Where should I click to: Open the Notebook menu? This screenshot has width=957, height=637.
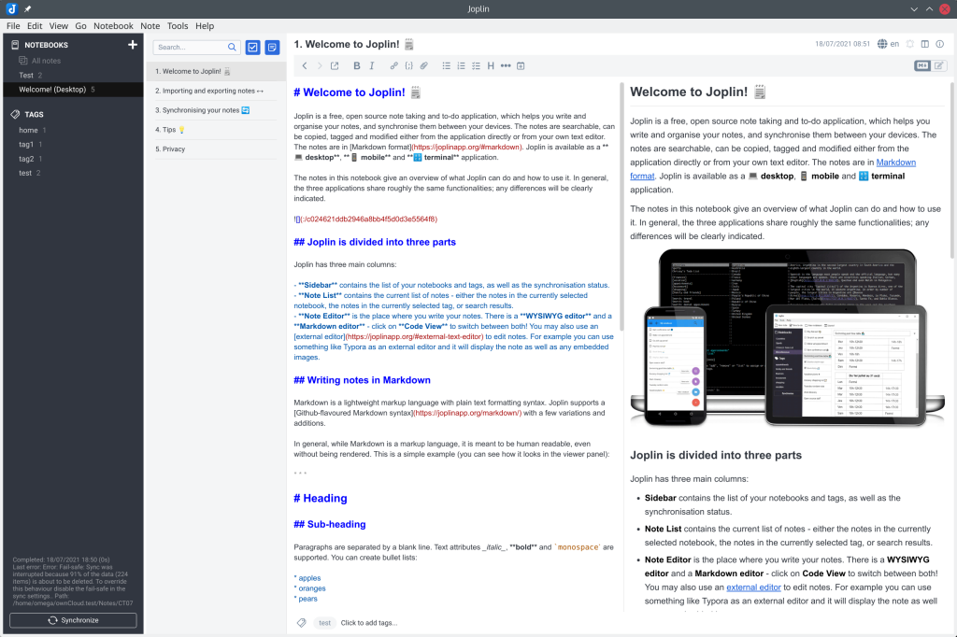[113, 26]
